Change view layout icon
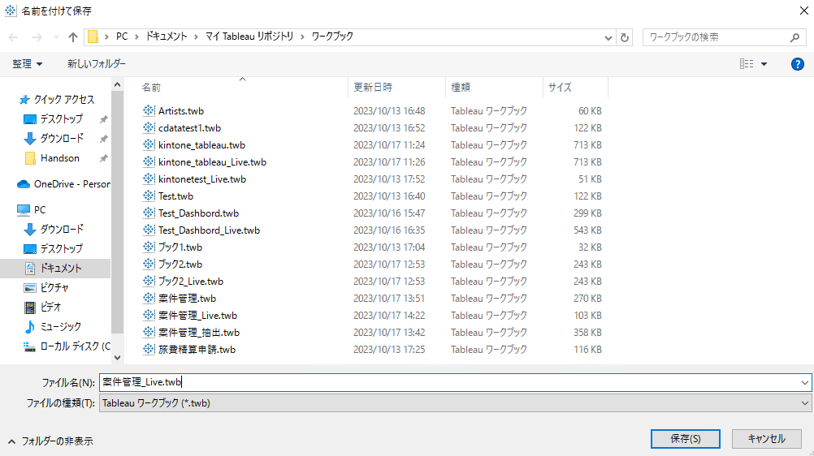Viewport: 814px width, 456px height. [x=747, y=64]
